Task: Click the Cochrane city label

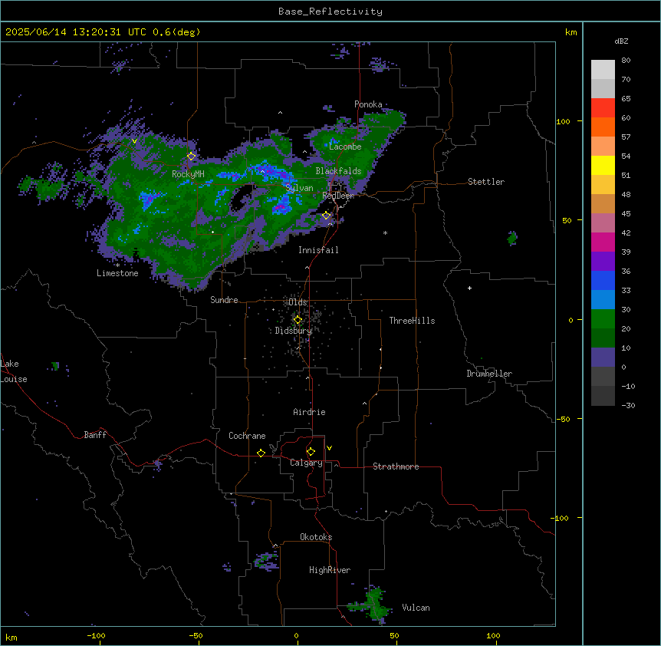Action: tap(247, 436)
